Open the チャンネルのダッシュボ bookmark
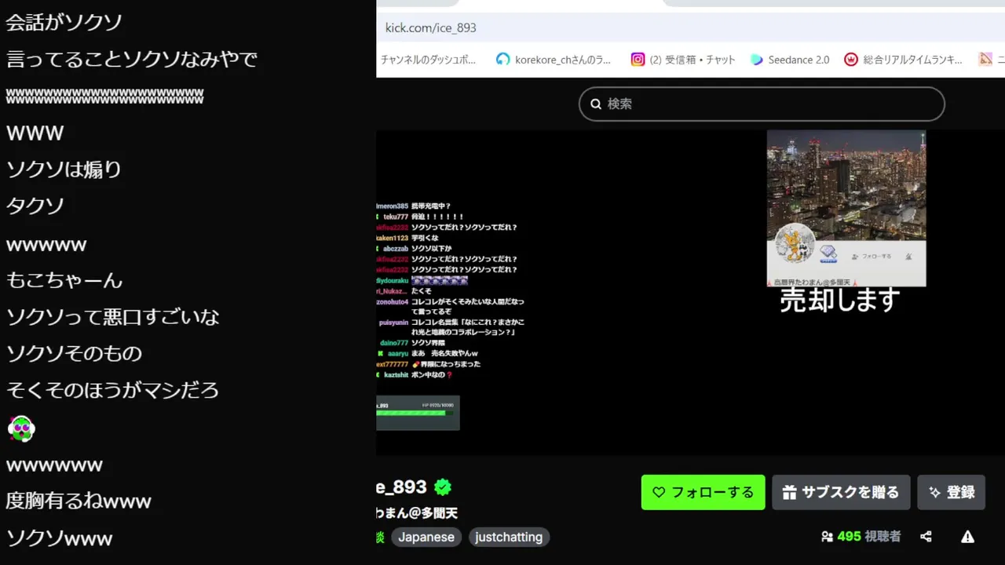 point(428,60)
